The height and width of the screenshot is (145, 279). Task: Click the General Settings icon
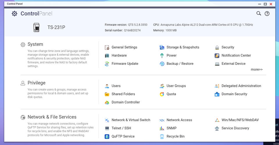click(x=107, y=47)
